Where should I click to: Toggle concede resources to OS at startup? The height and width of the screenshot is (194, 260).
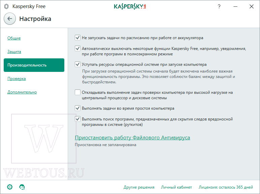(x=77, y=64)
